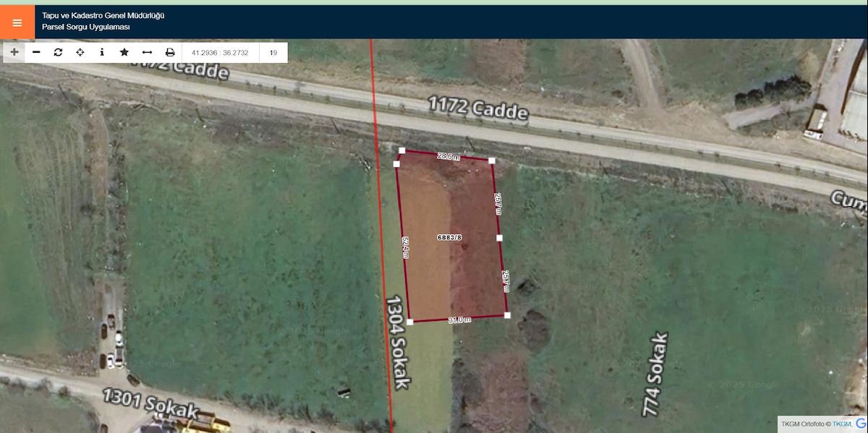This screenshot has width=868, height=433.
Task: Activate the crosshair locate tool
Action: coord(80,52)
